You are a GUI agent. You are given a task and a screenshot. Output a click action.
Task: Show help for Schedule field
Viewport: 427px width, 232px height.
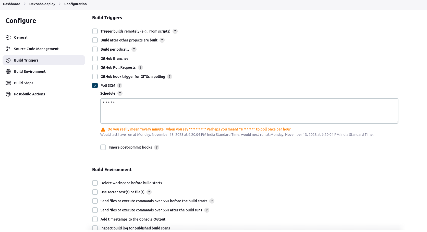120,93
